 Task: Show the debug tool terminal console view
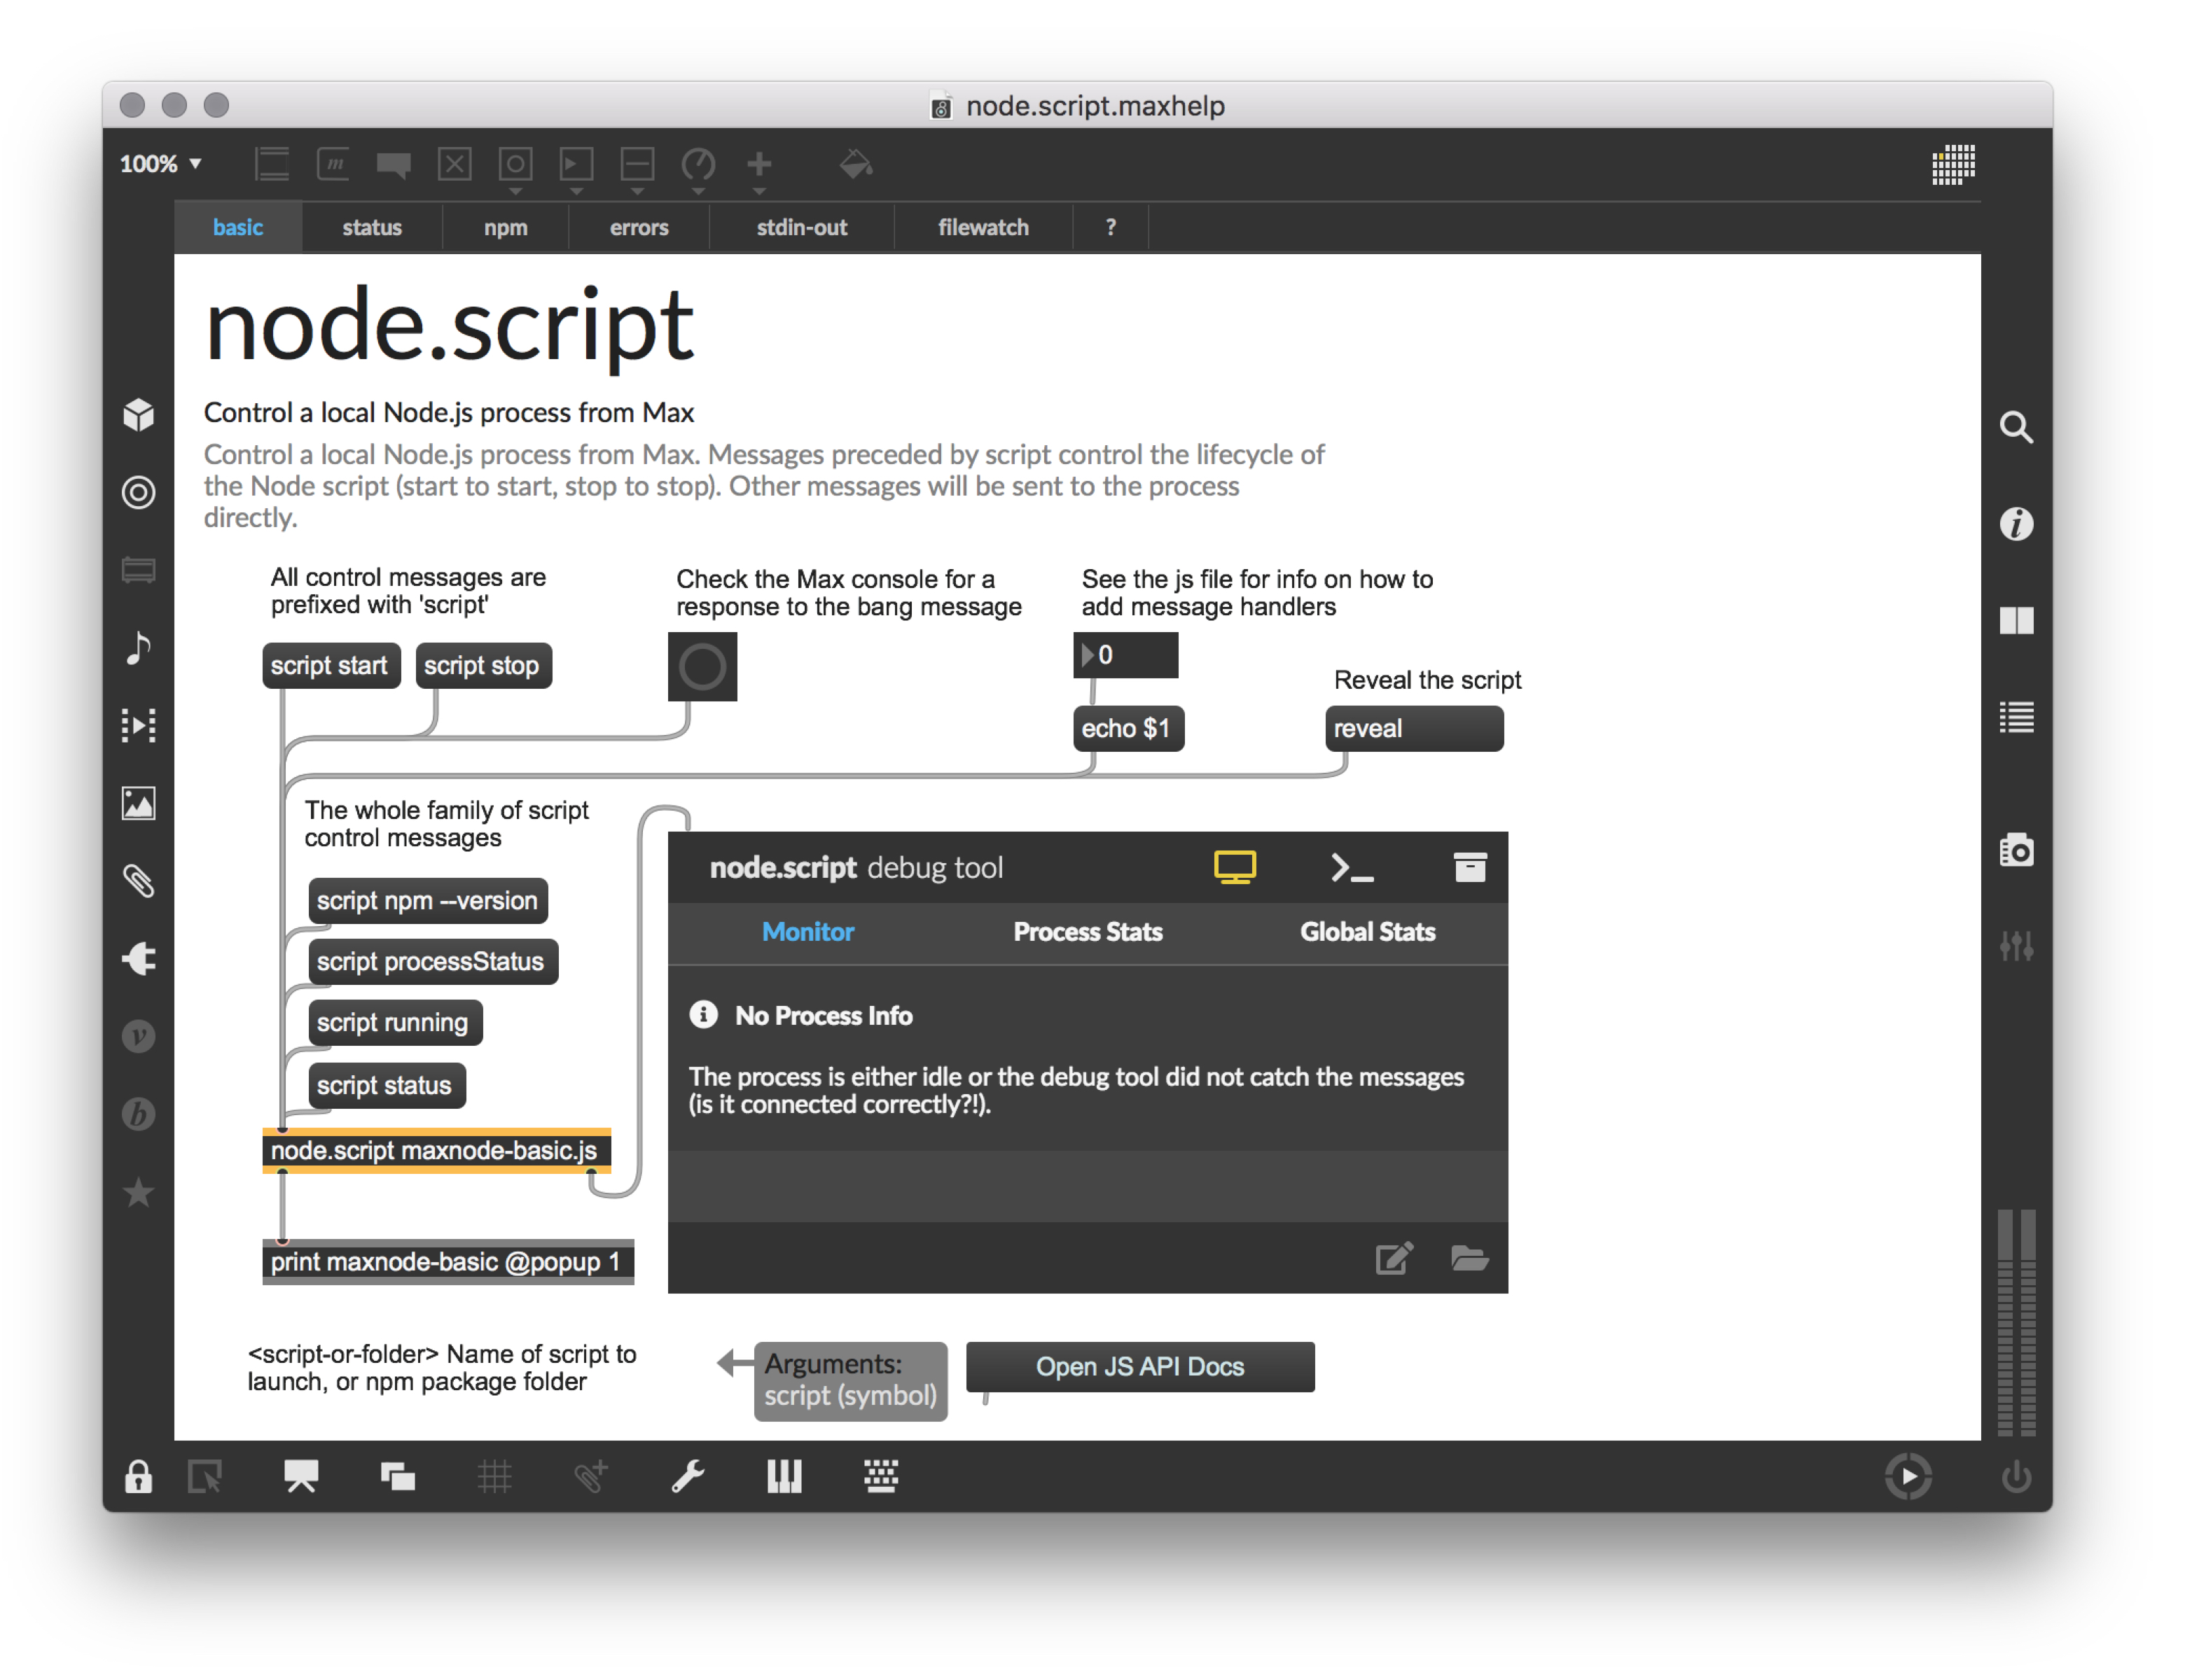(x=1352, y=868)
